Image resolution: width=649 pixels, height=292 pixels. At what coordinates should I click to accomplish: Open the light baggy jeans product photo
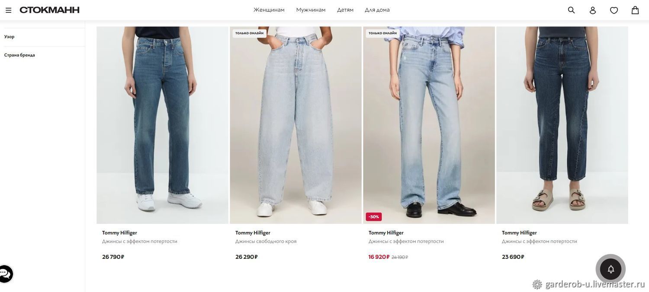click(x=296, y=125)
